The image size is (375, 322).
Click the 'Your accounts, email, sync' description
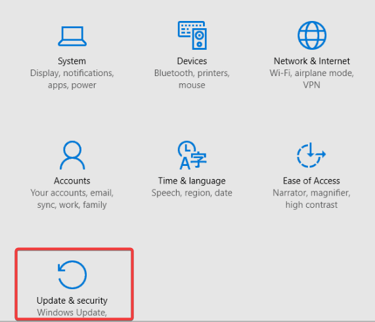click(x=72, y=199)
